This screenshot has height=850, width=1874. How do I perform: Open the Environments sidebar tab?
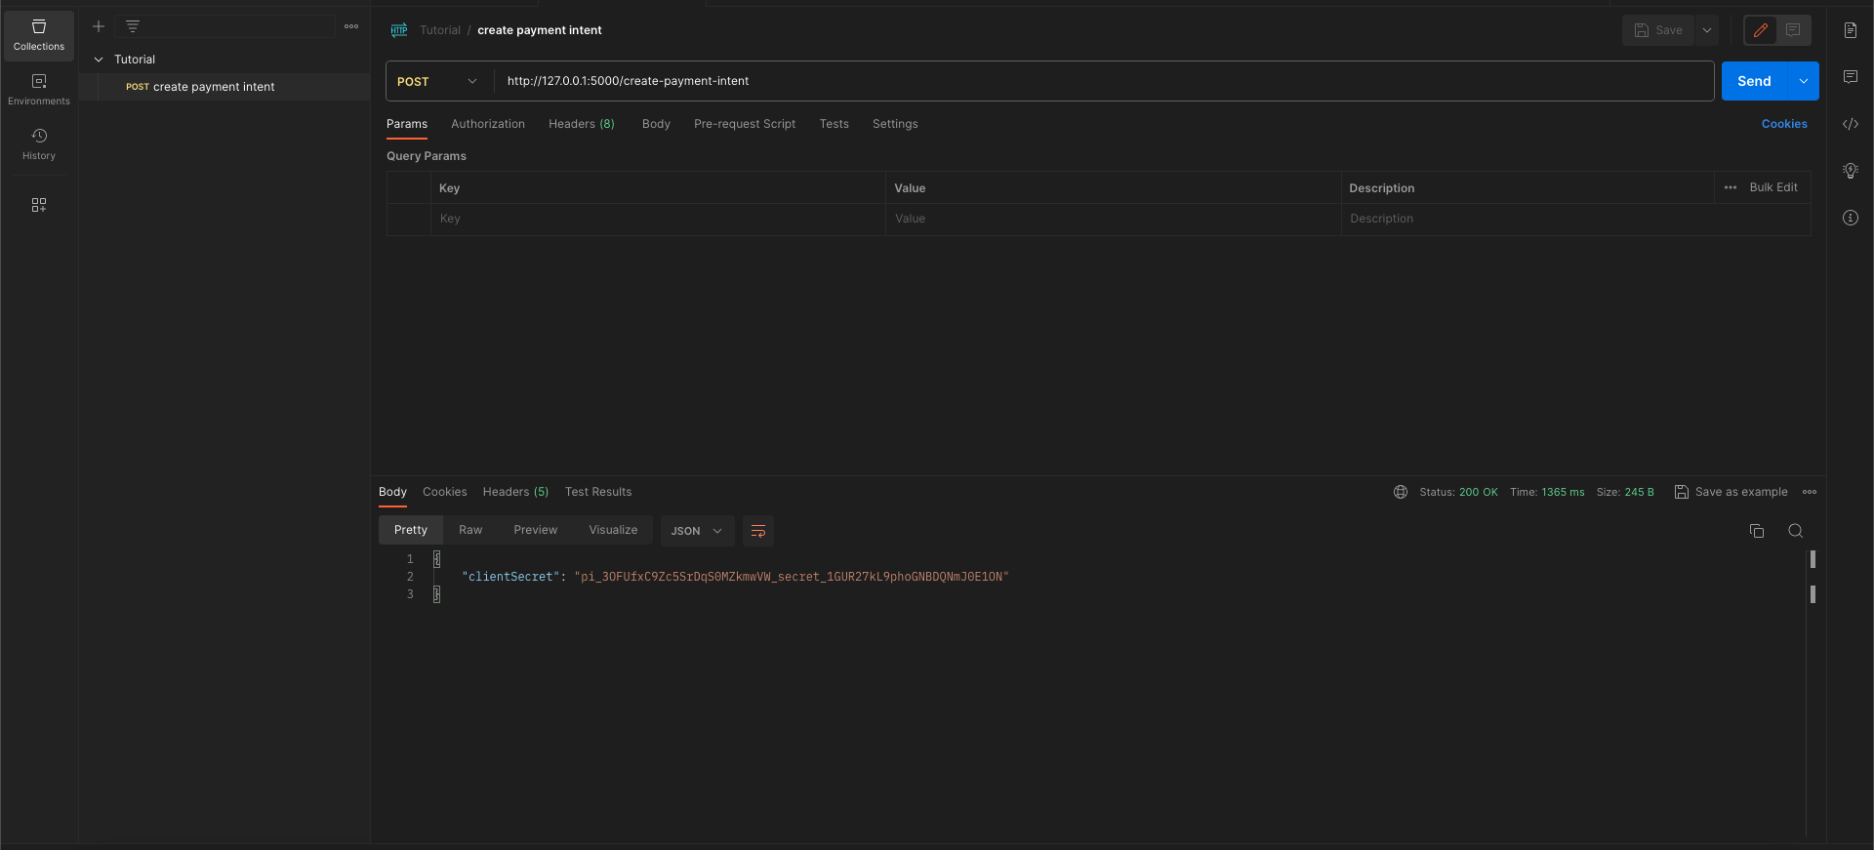[39, 90]
